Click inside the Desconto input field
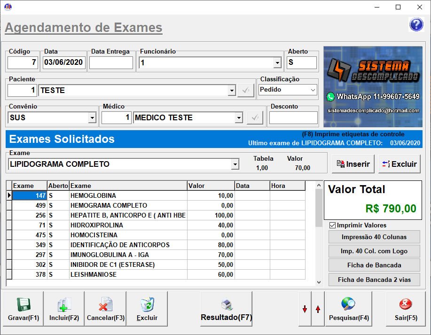The image size is (431, 335). coord(294,117)
